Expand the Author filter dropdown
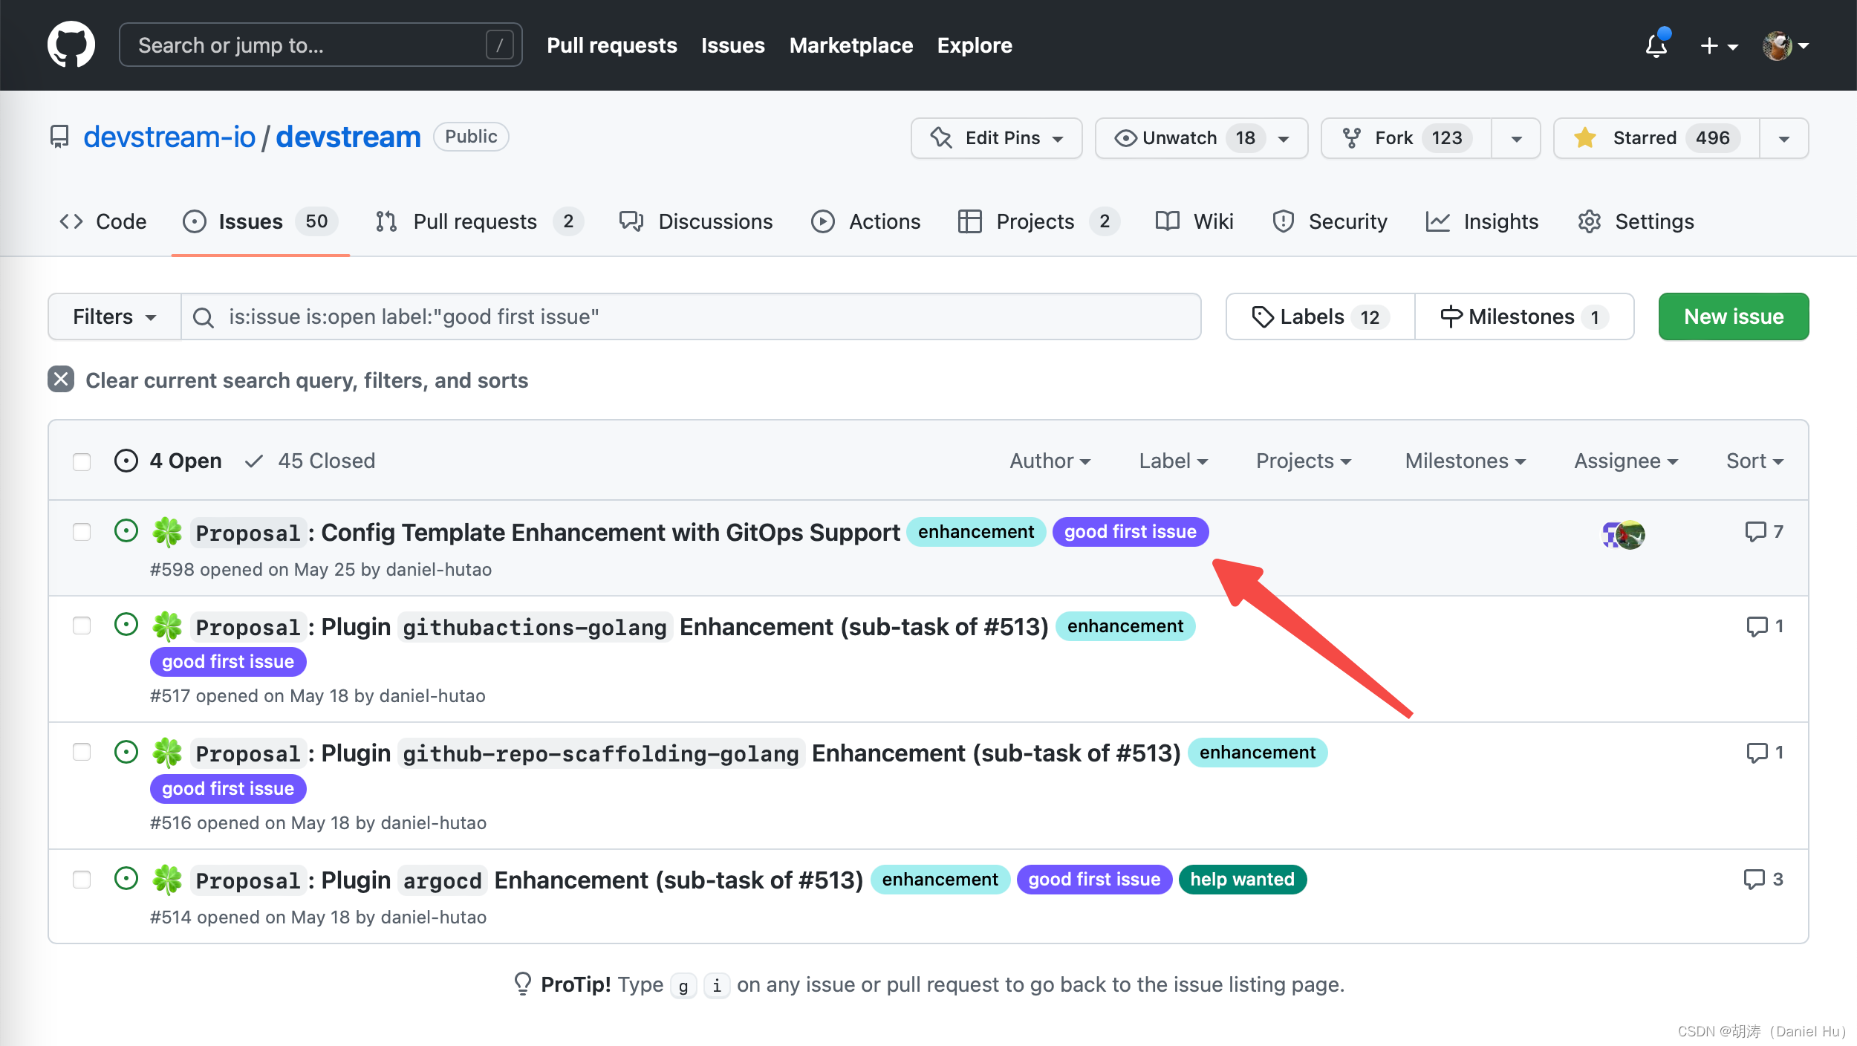Viewport: 1857px width, 1046px height. pos(1047,461)
